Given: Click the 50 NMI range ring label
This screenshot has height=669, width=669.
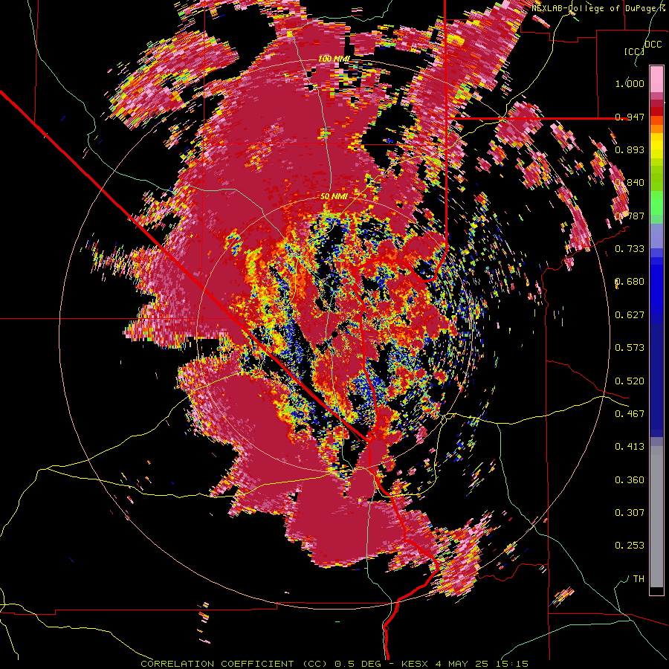Looking at the screenshot, I should [334, 197].
